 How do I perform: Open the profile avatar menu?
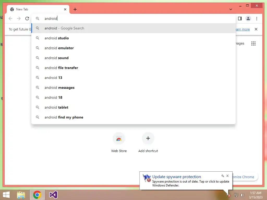(248, 18)
